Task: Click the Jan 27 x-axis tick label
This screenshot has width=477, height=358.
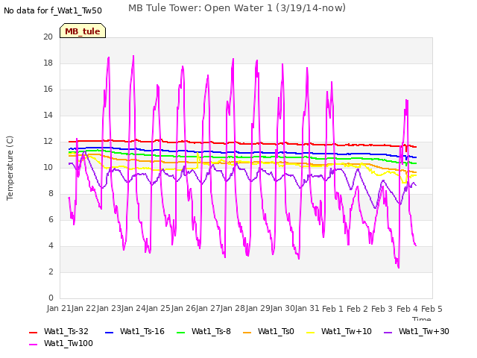Action: (209, 308)
